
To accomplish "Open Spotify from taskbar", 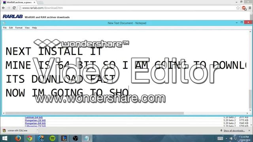I will [x=53, y=138].
